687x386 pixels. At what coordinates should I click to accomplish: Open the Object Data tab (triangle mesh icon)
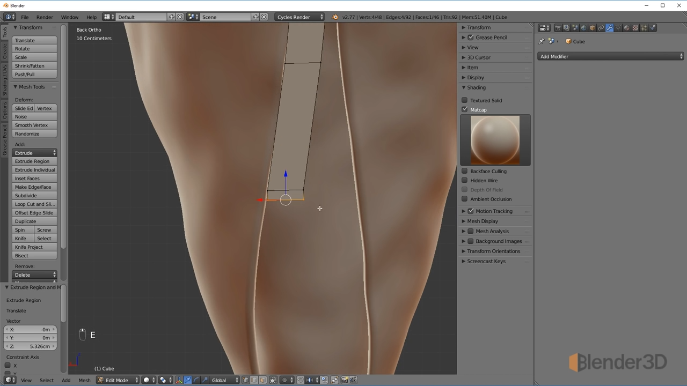(x=618, y=28)
